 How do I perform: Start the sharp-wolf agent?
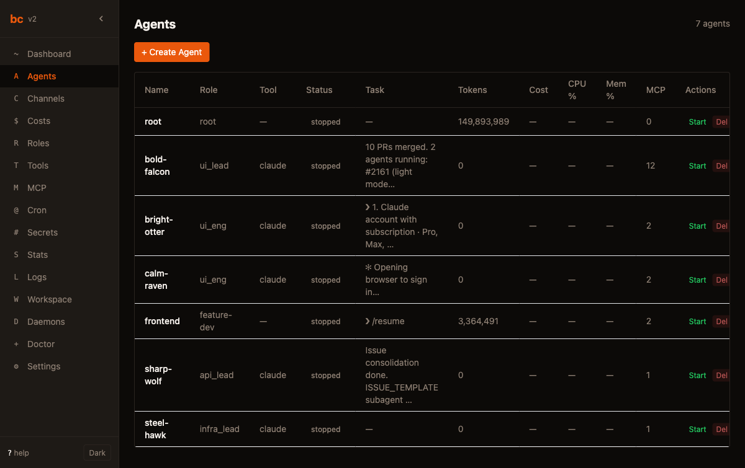click(x=697, y=376)
